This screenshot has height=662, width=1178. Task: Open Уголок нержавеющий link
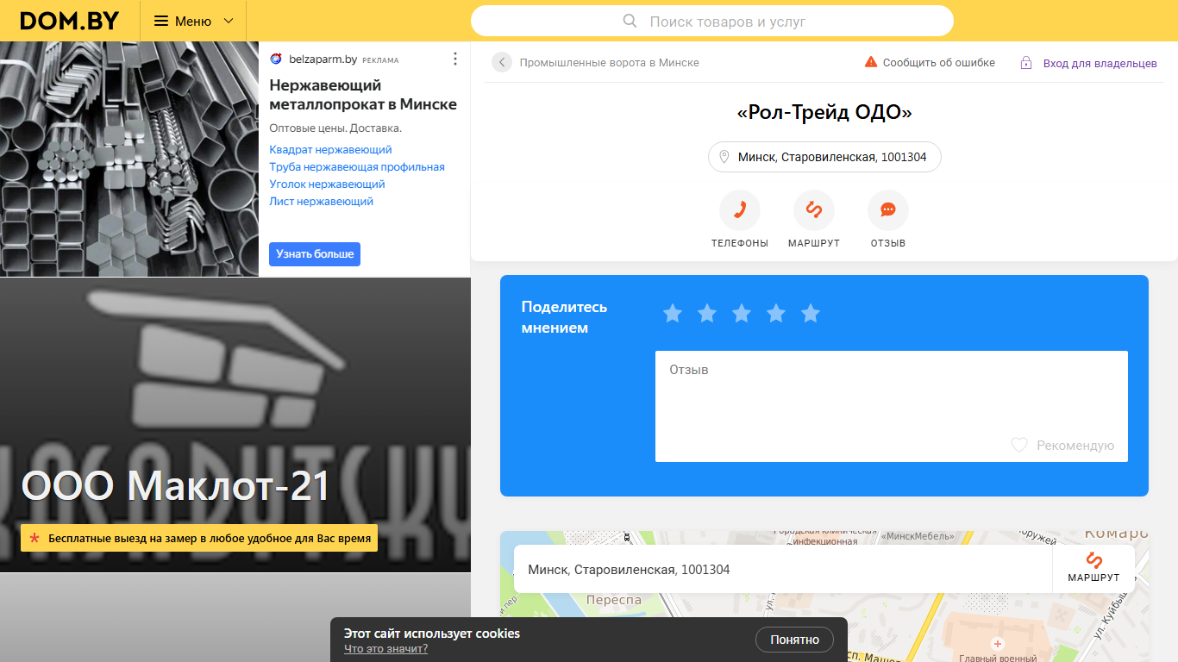pyautogui.click(x=327, y=184)
